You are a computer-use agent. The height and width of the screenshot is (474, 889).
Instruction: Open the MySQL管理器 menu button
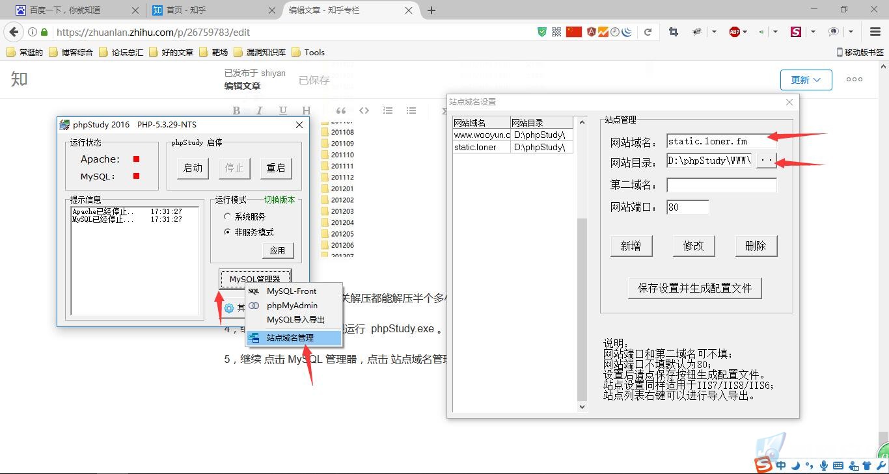pos(255,279)
